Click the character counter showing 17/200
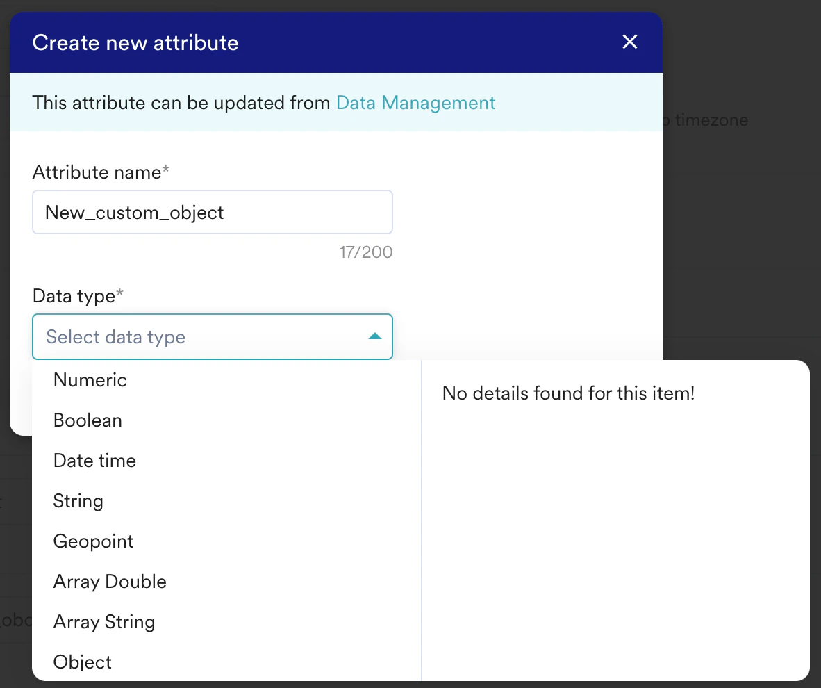 click(366, 252)
